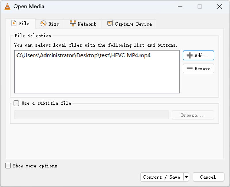This screenshot has width=230, height=187.
Task: Open the Network tab
Action: [x=83, y=24]
